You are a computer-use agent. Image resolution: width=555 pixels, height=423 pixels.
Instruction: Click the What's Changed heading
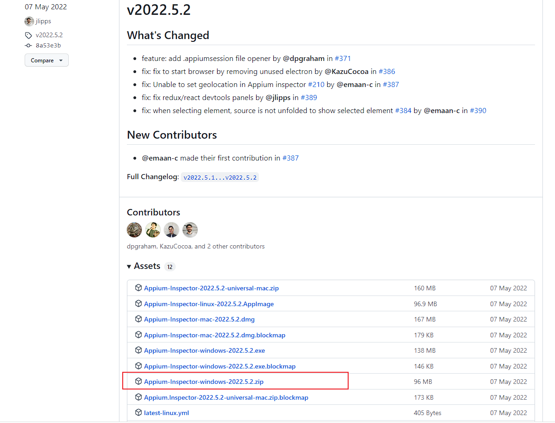click(x=168, y=35)
